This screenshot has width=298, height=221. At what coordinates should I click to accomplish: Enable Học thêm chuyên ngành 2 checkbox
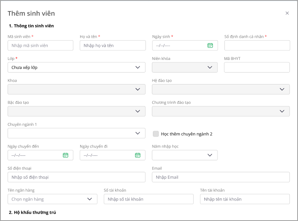pos(156,134)
